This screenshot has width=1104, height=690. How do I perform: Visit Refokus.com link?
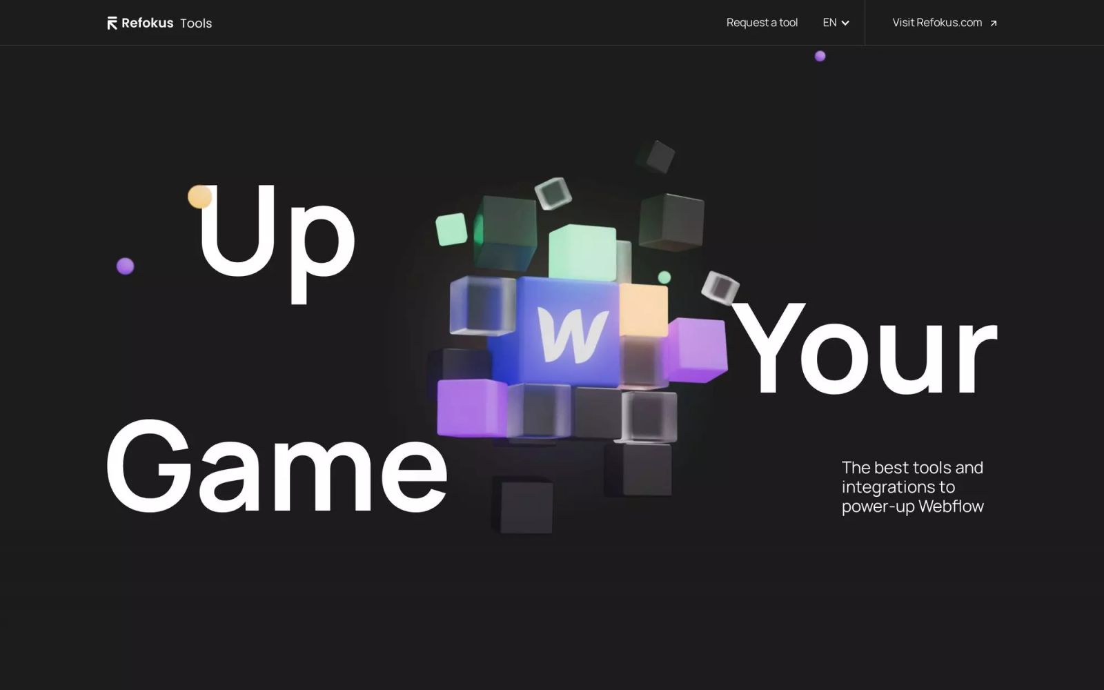(x=945, y=23)
